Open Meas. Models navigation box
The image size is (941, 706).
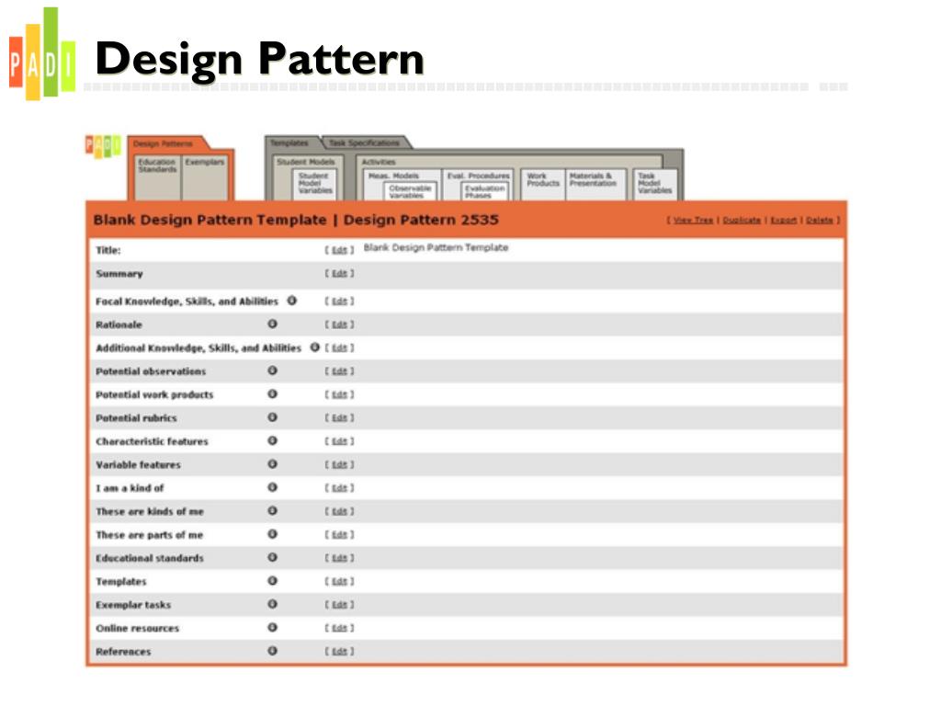coord(393,176)
